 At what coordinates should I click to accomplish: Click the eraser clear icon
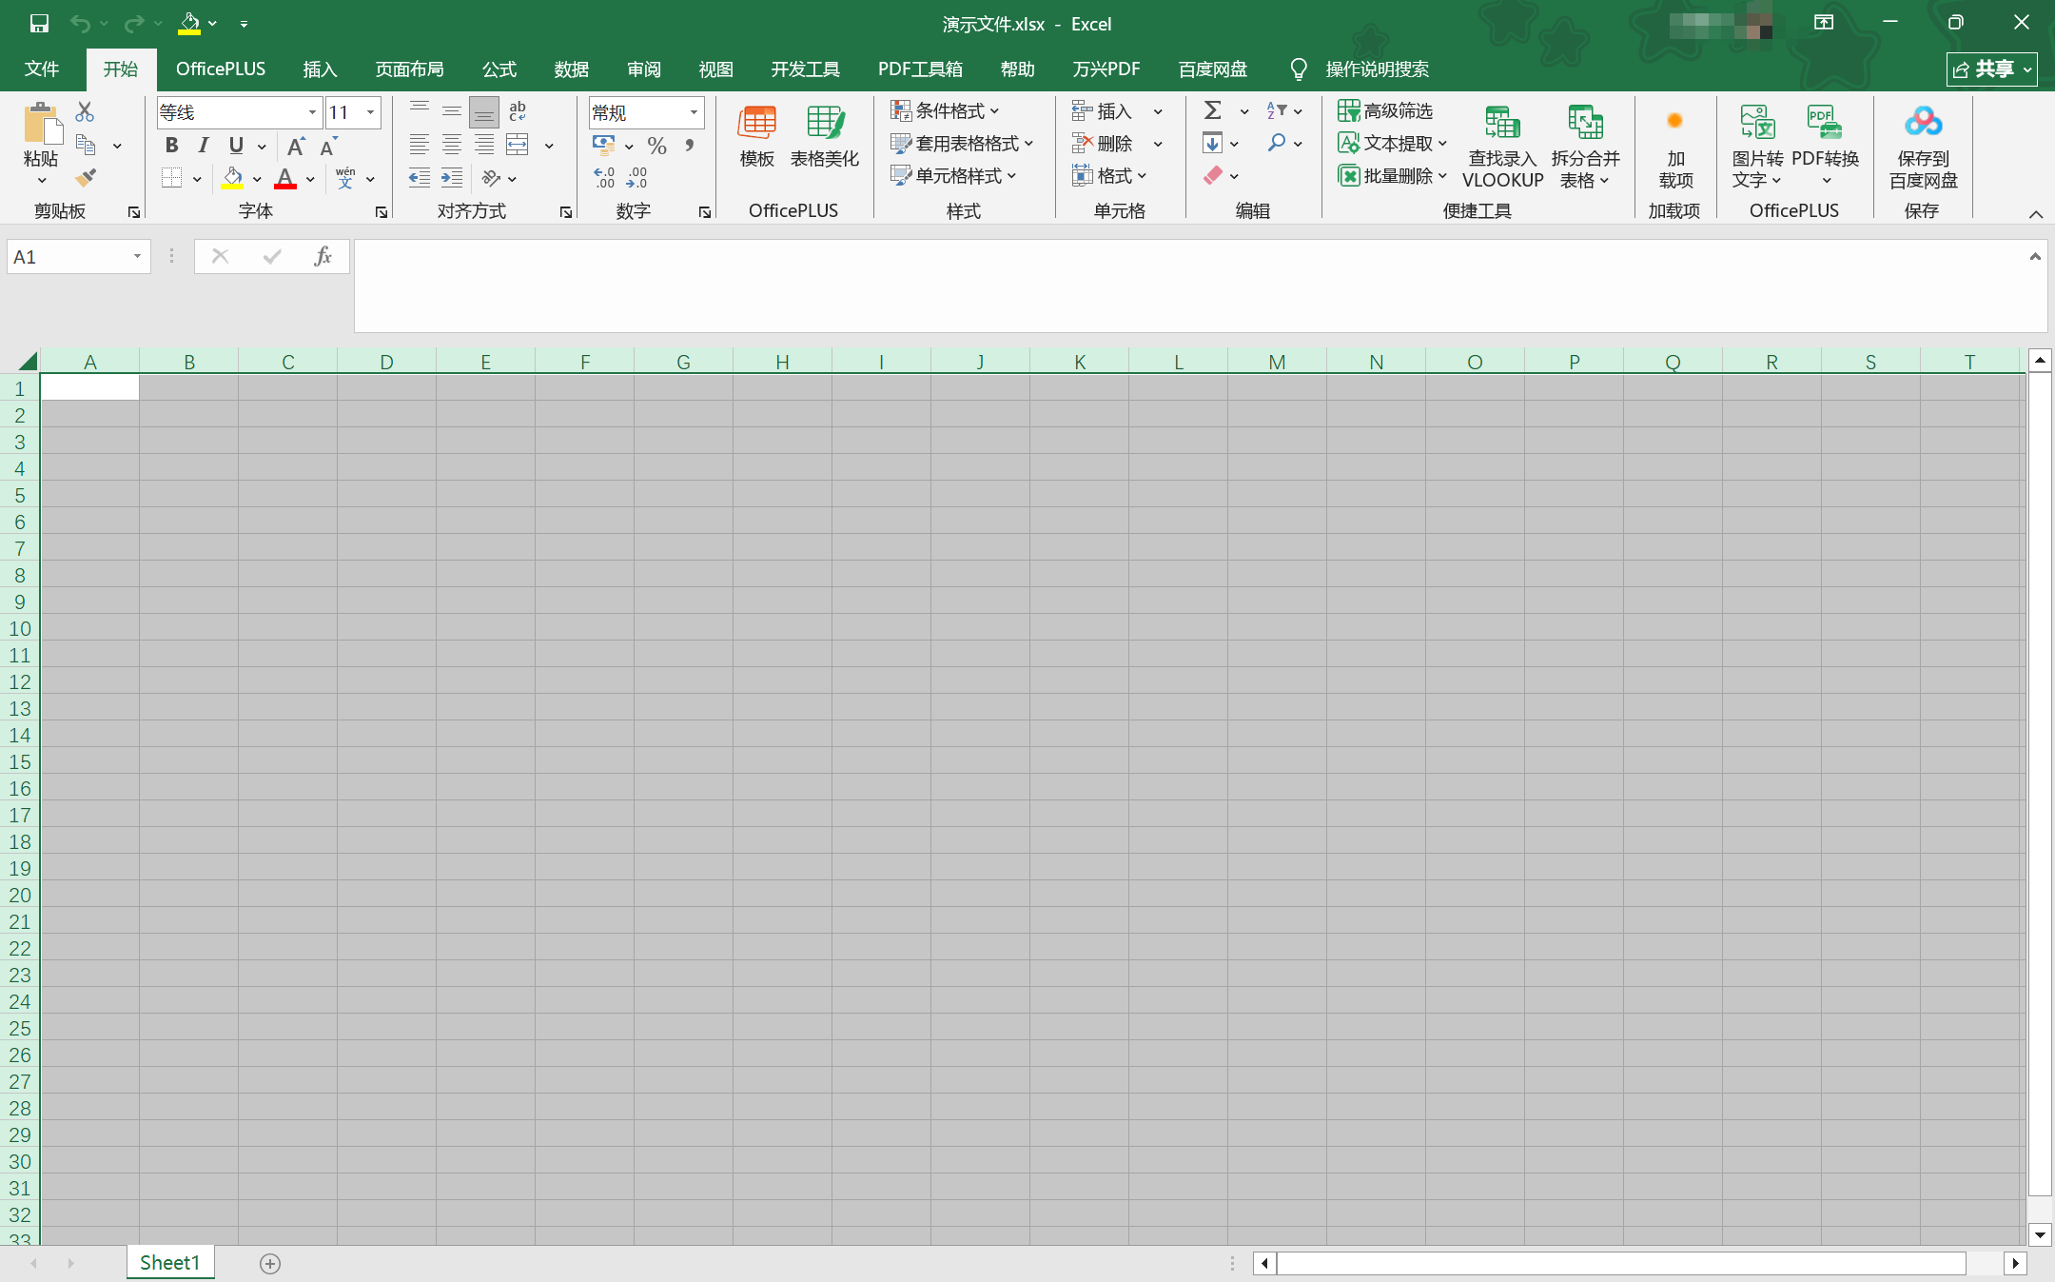1212,176
